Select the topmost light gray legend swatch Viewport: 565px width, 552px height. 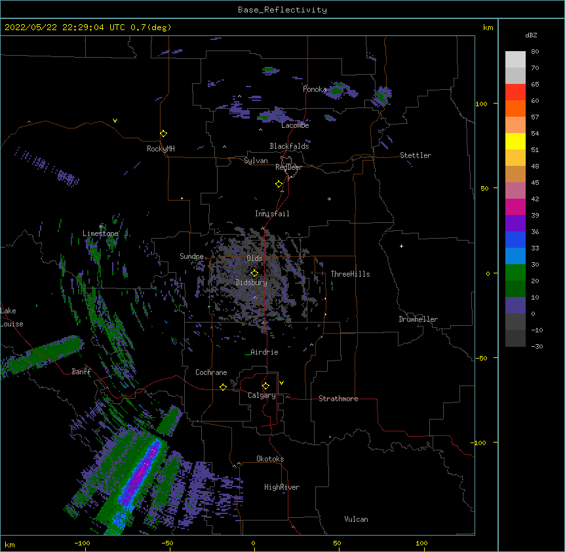[x=515, y=59]
